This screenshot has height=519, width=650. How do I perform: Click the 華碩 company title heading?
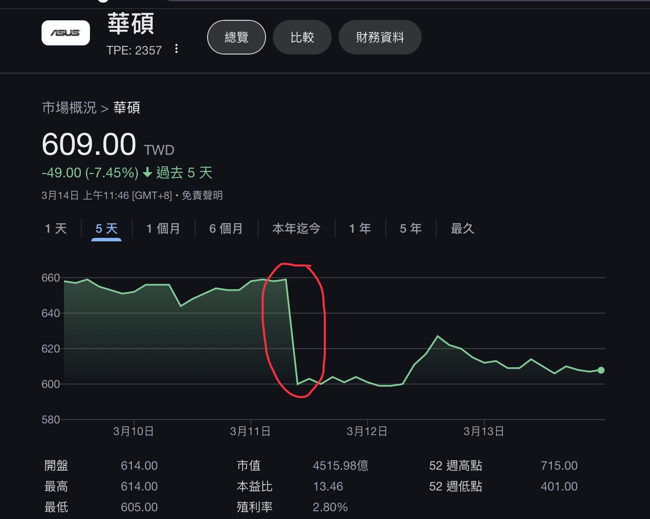point(131,23)
